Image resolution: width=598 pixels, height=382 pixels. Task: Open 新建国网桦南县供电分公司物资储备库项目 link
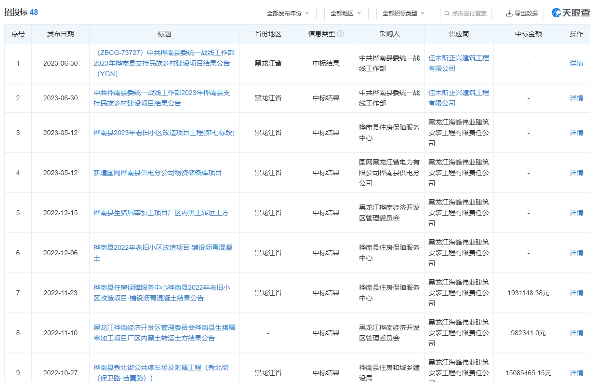pos(158,173)
